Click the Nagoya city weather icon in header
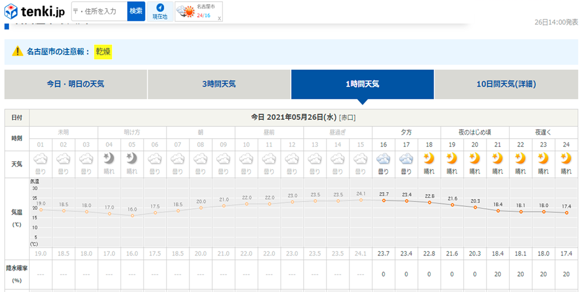The height and width of the screenshot is (292, 584). (x=185, y=11)
